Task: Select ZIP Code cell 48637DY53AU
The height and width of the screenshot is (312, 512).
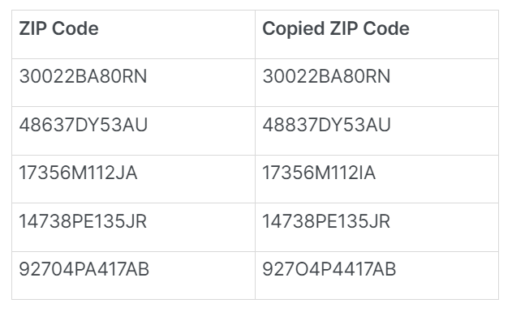Action: [x=133, y=130]
